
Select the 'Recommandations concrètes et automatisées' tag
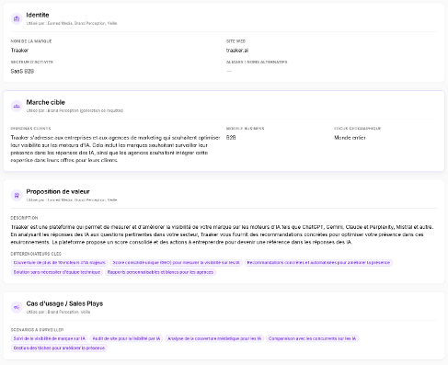pos(318,263)
